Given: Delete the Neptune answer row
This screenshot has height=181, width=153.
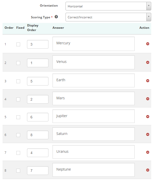Looking at the screenshot, I should (x=148, y=170).
